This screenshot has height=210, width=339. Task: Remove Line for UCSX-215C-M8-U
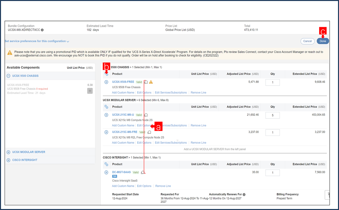pos(198,125)
